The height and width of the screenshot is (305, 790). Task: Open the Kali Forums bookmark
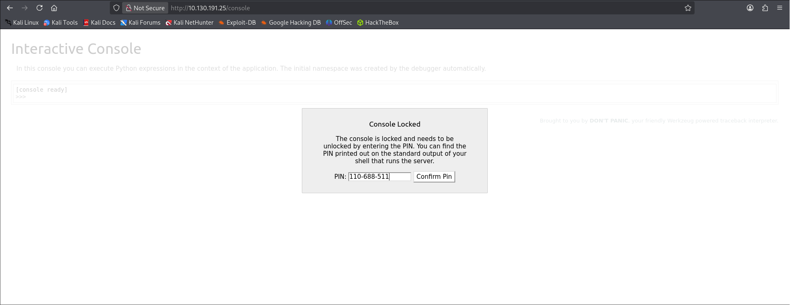(x=140, y=23)
